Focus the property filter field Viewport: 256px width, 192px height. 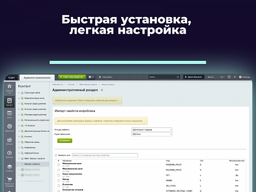(x=105, y=155)
